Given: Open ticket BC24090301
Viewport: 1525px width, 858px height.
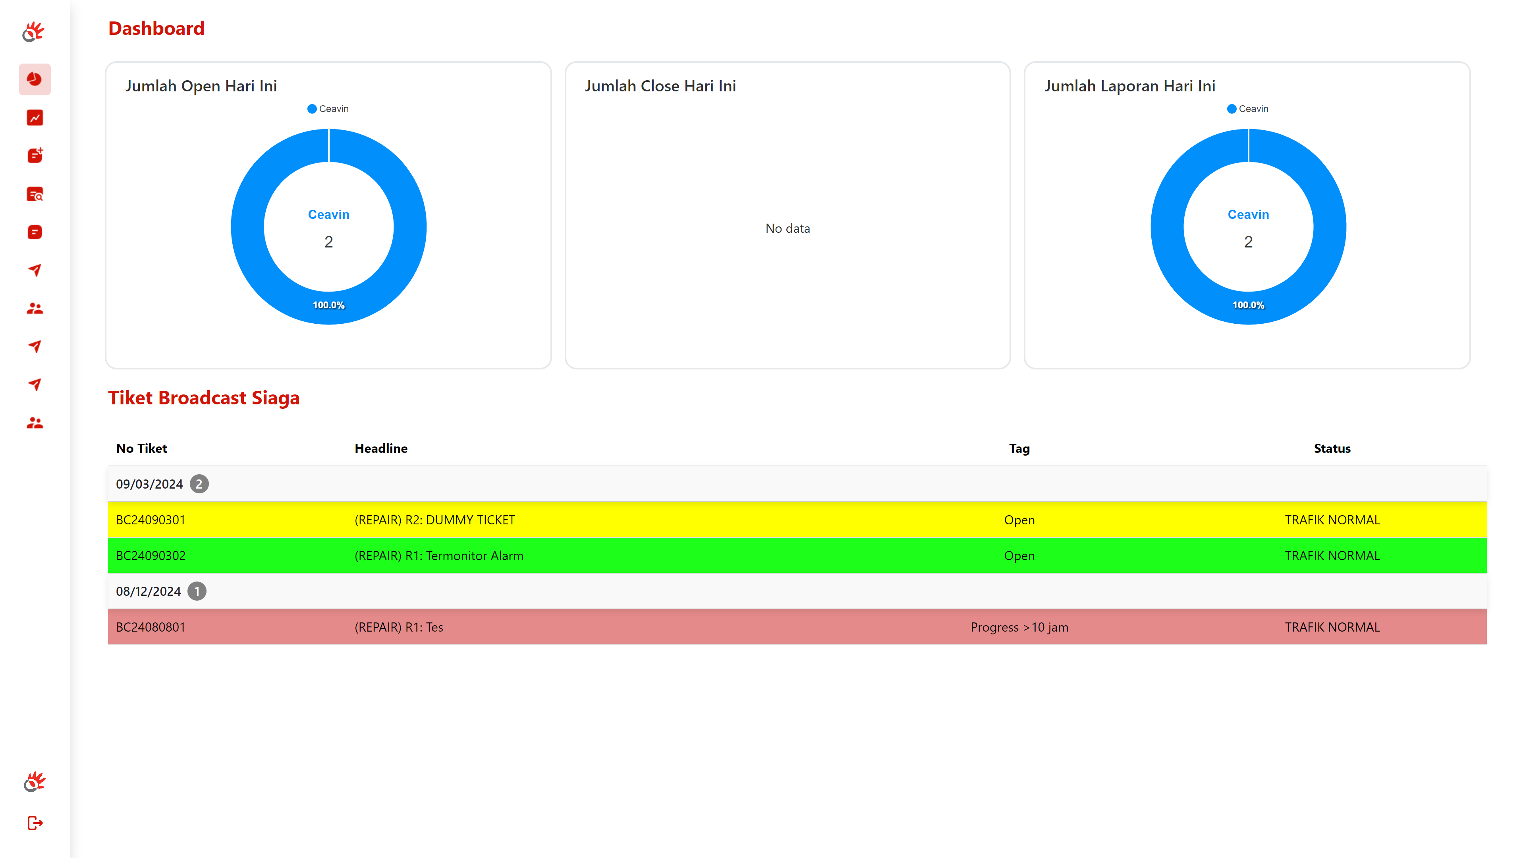Looking at the screenshot, I should [x=151, y=520].
